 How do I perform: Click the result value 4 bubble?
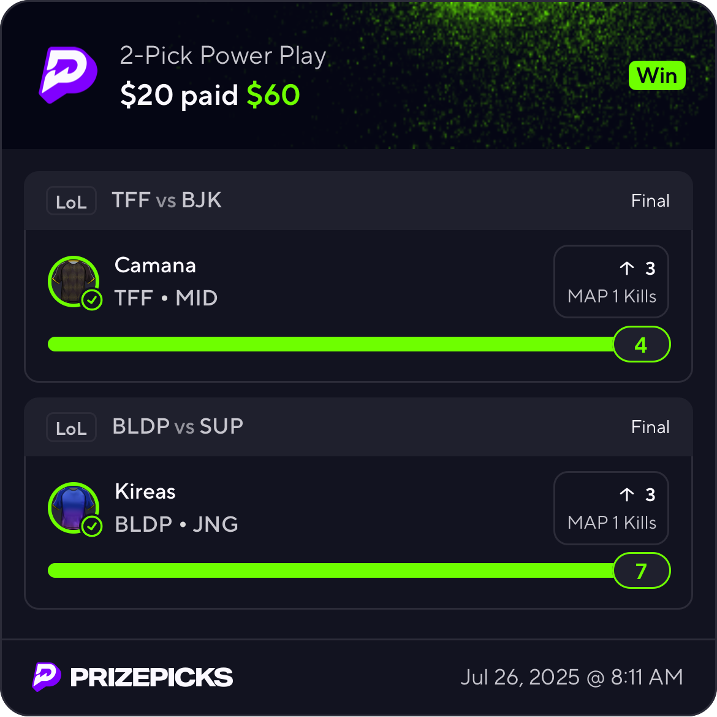click(642, 345)
